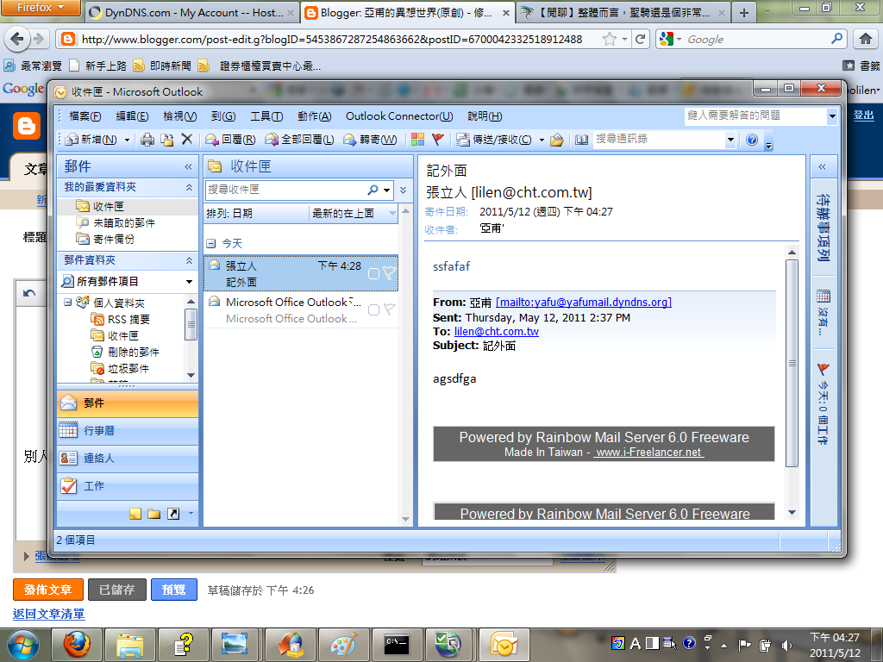Open the help question box dropdown
Image resolution: width=883 pixels, height=662 pixels.
pos(832,116)
